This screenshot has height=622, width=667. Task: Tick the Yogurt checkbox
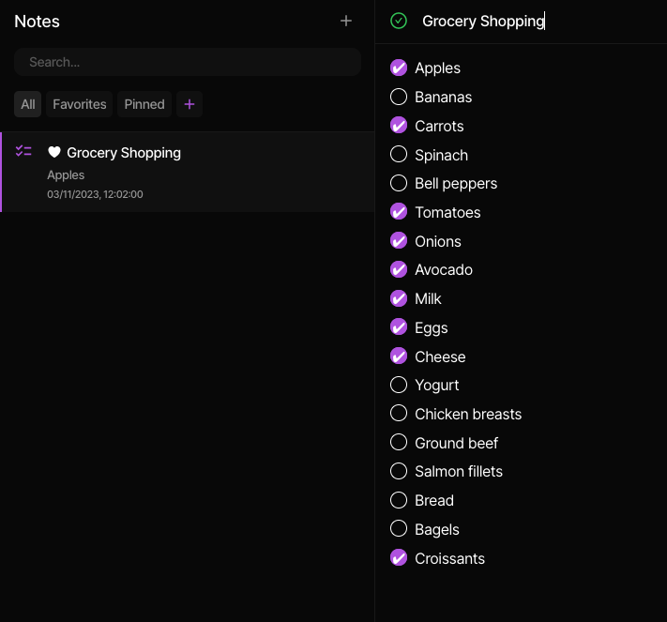pos(399,385)
